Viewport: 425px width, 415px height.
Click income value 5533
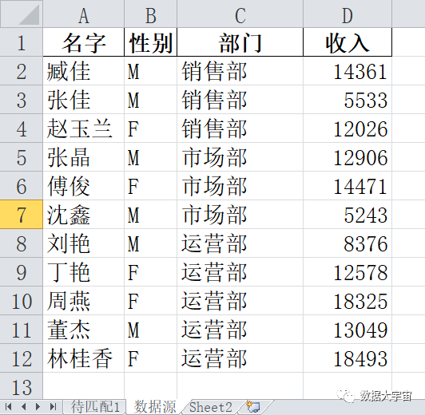(x=348, y=100)
